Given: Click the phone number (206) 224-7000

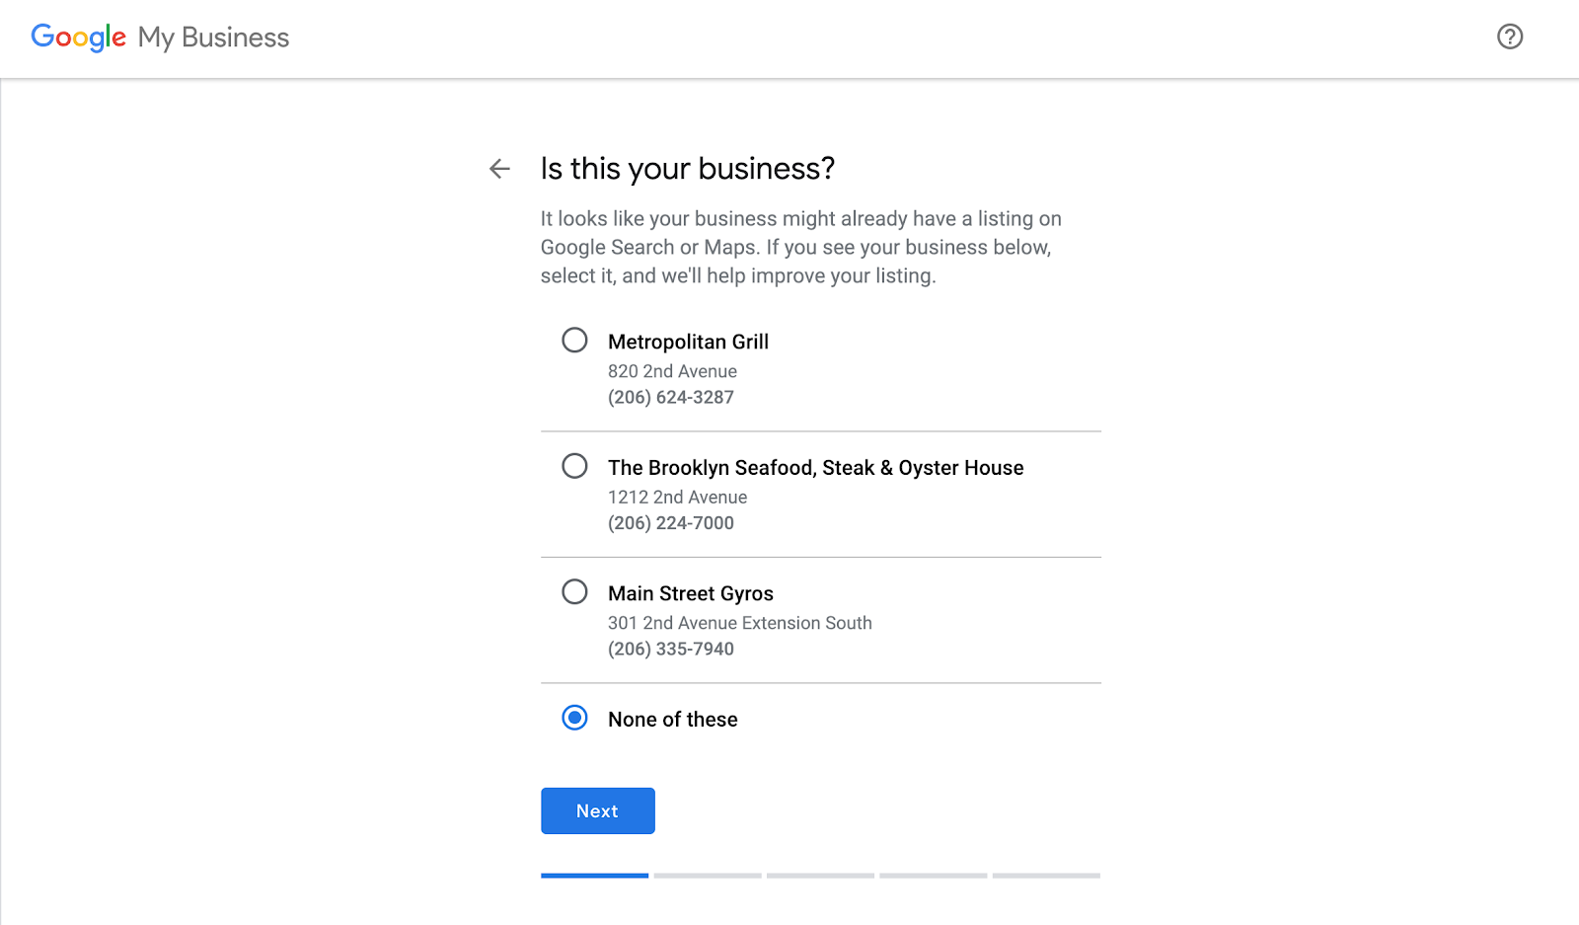Looking at the screenshot, I should 671,523.
